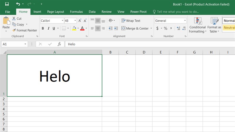
Task: Open the Calibri font name dropdown
Action: [63, 21]
